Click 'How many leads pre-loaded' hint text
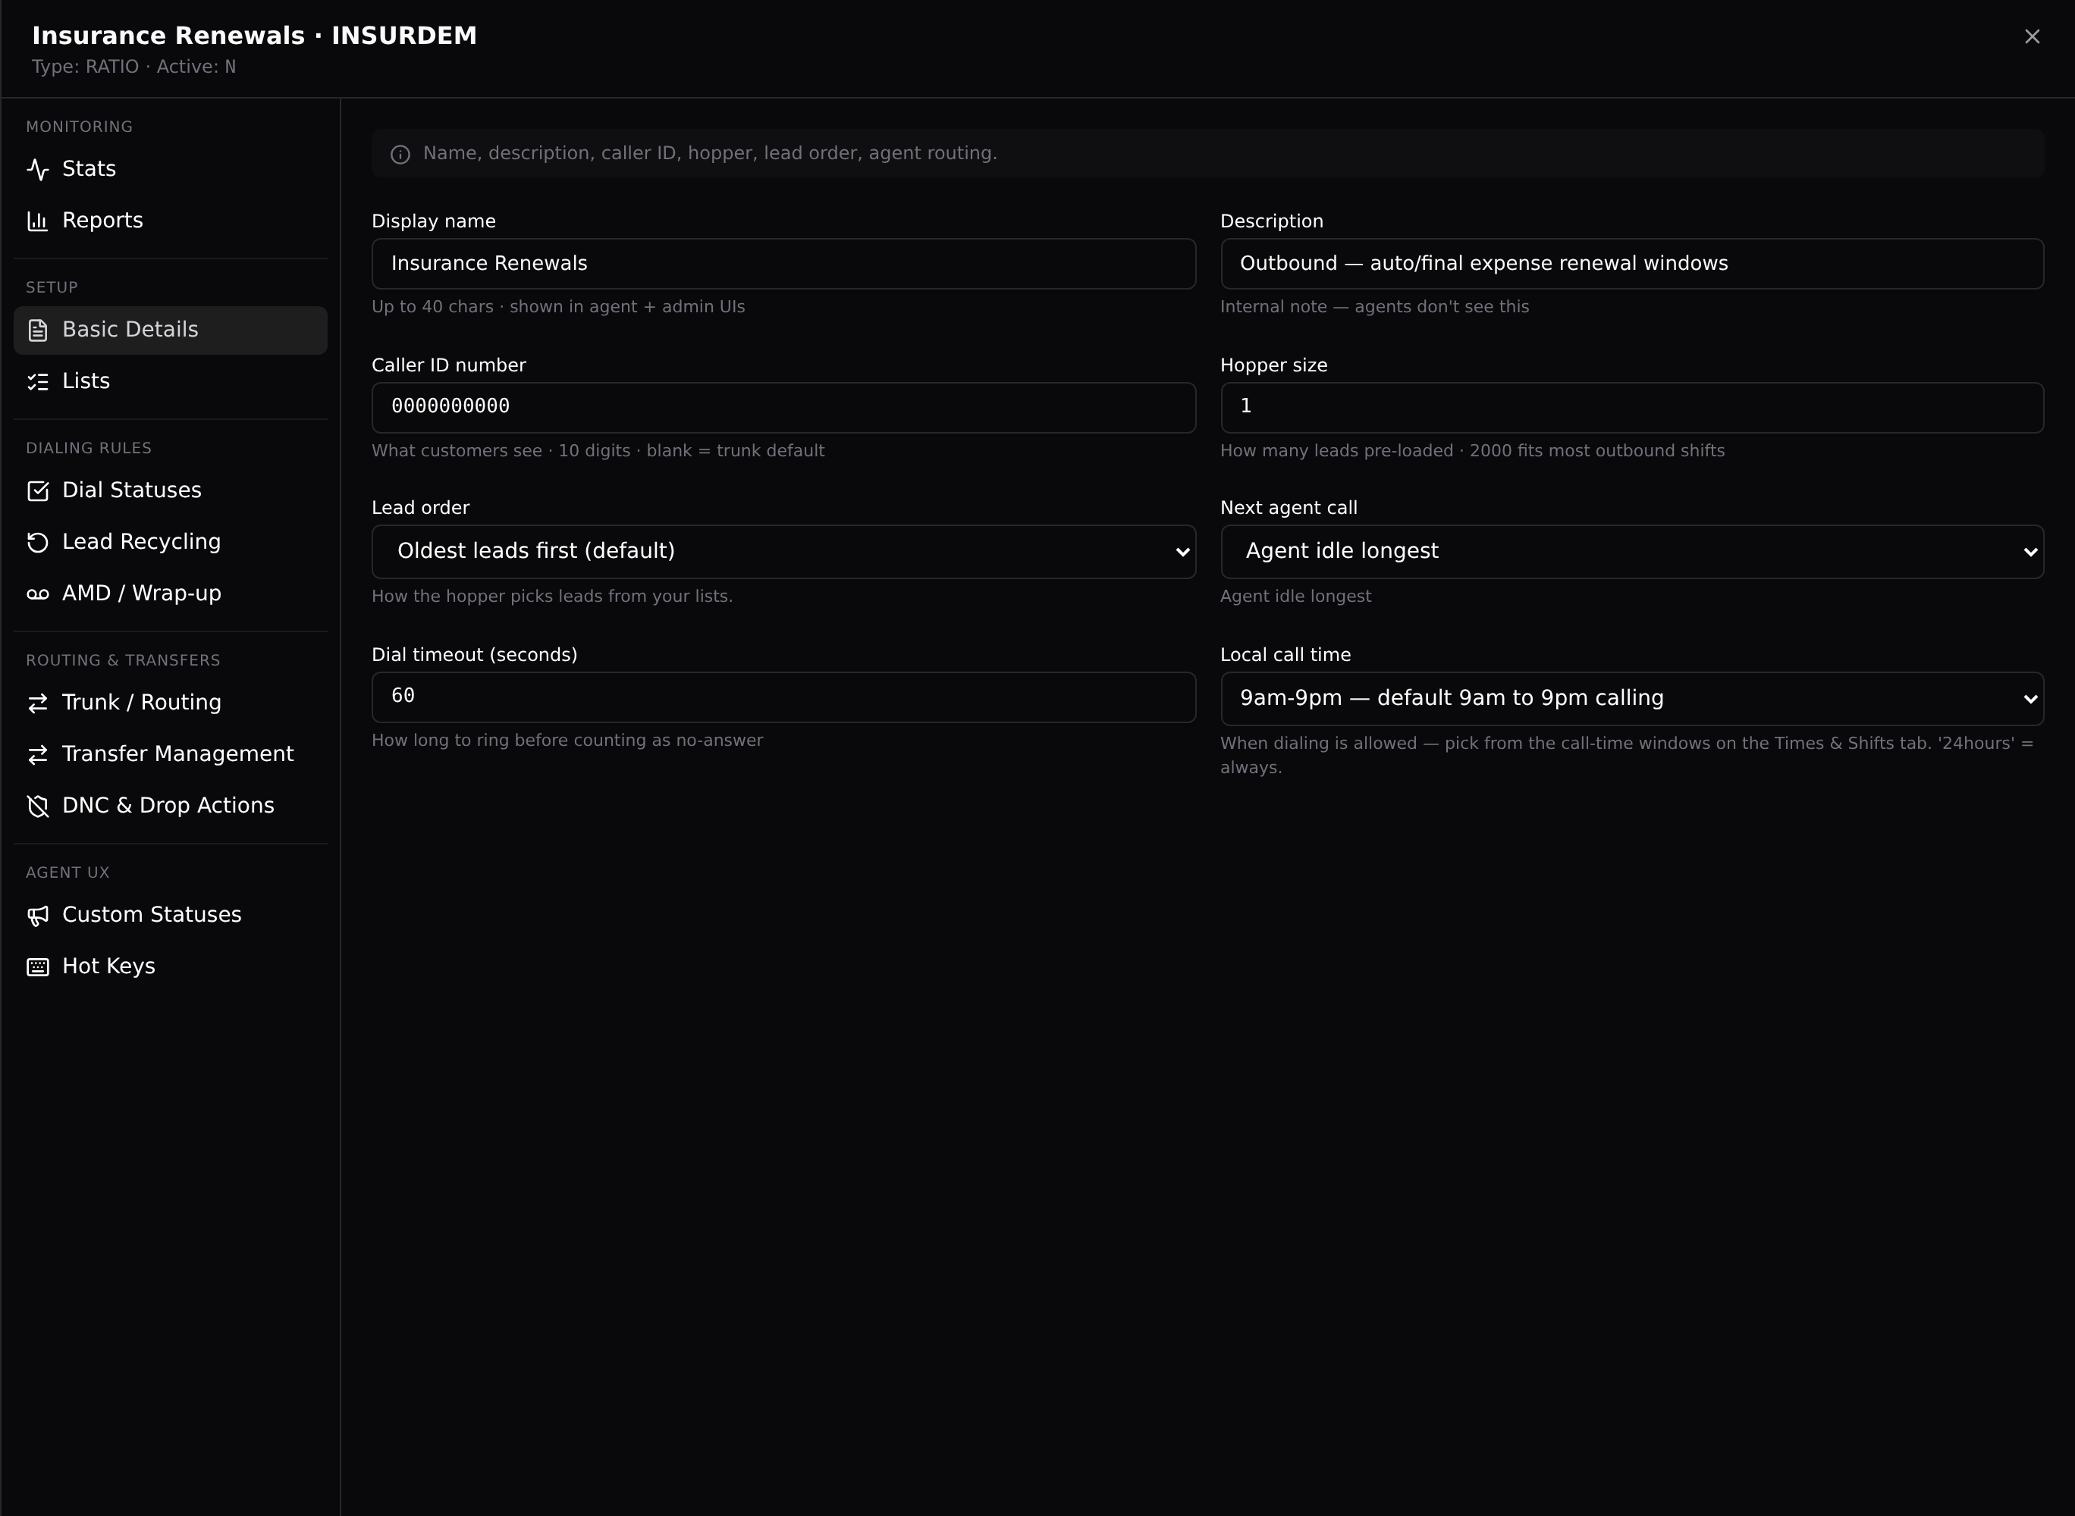Screen dimensions: 2075x1516 (1472, 450)
